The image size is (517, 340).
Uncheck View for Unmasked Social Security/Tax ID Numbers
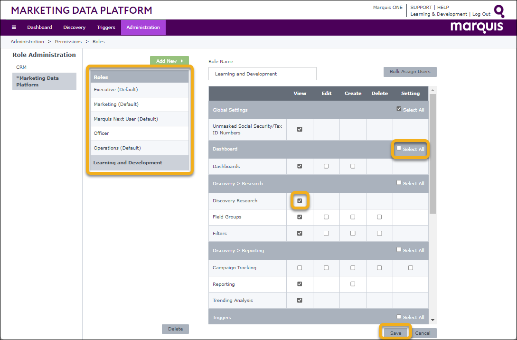pos(300,129)
